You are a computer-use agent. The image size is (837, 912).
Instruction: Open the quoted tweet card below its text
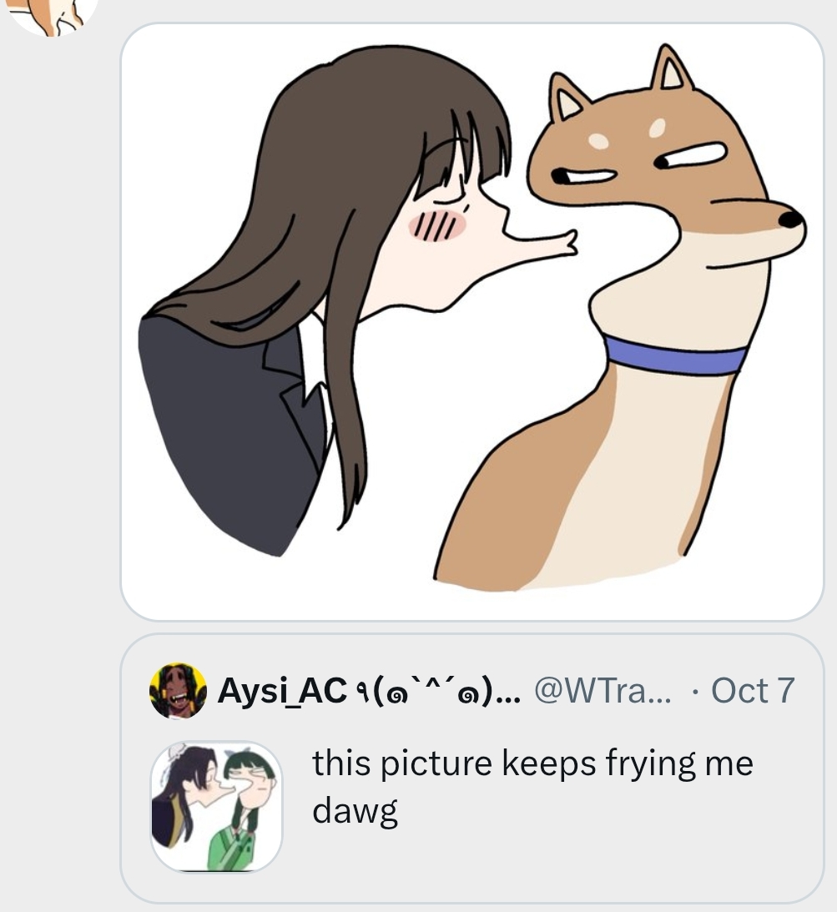pos(472,768)
